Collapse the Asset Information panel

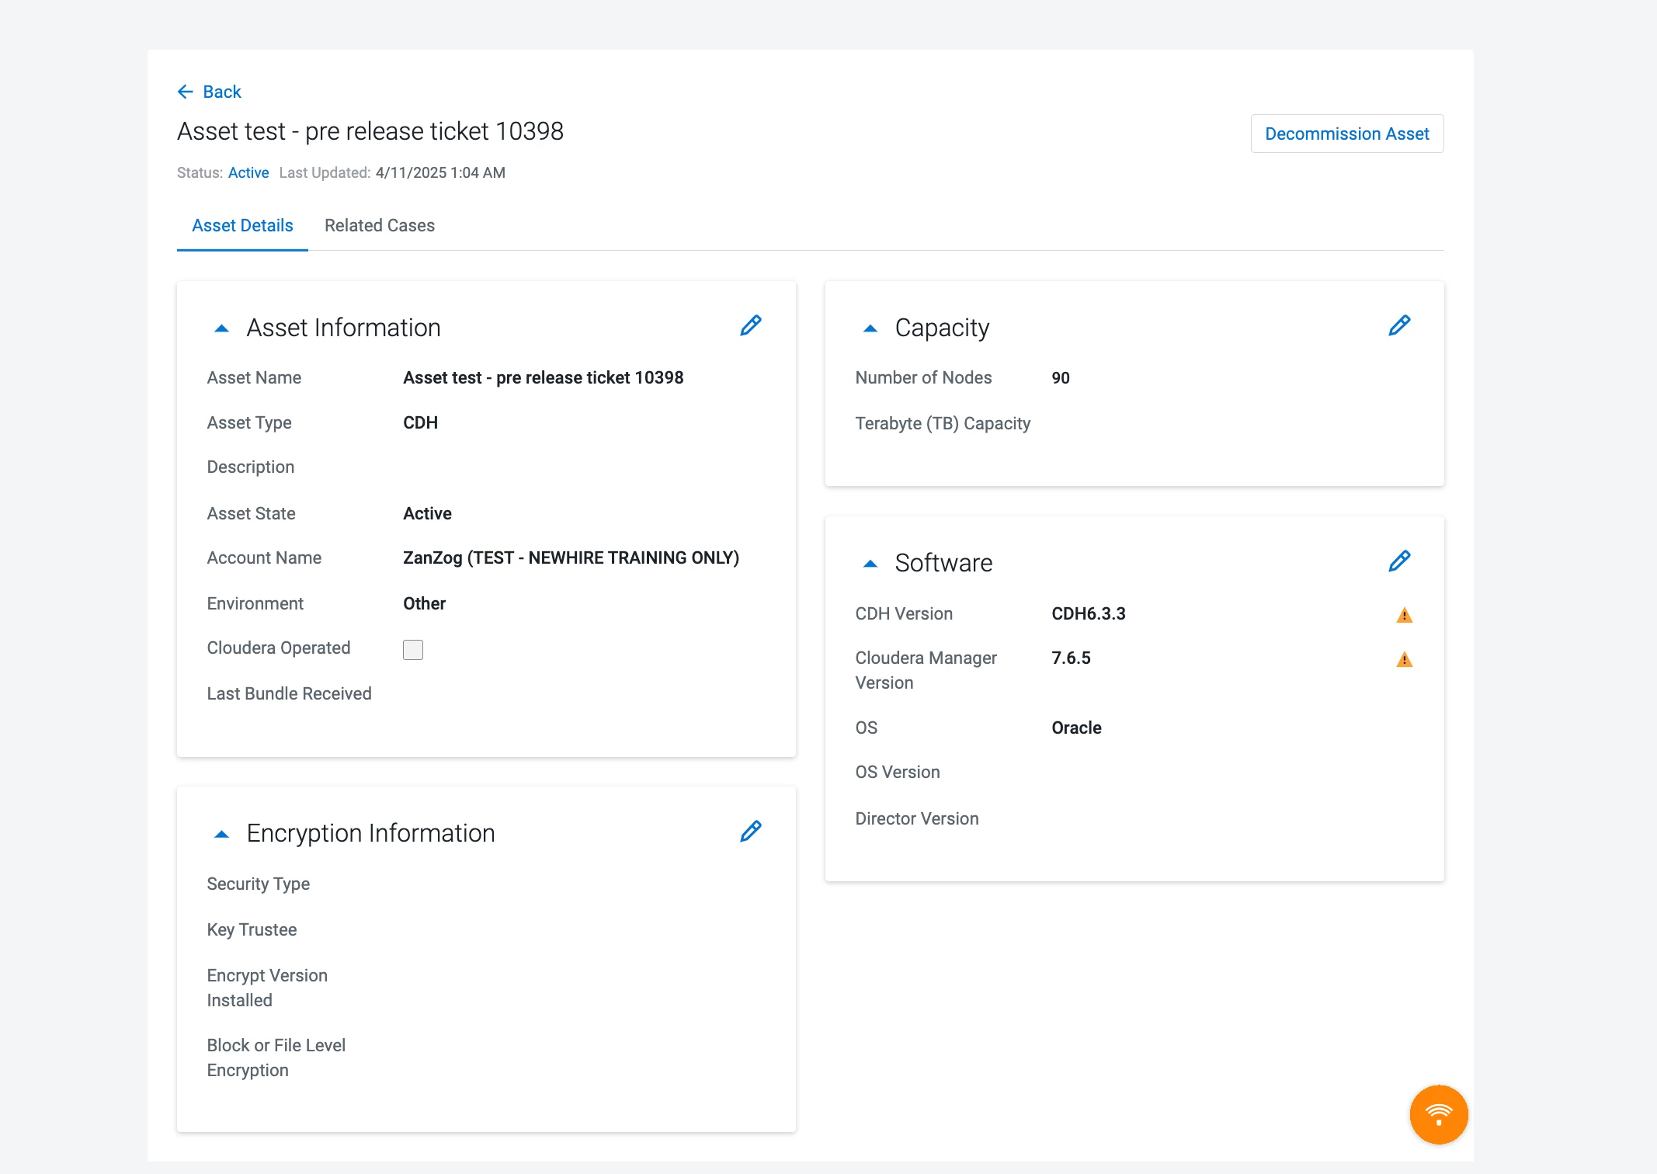[x=221, y=328]
